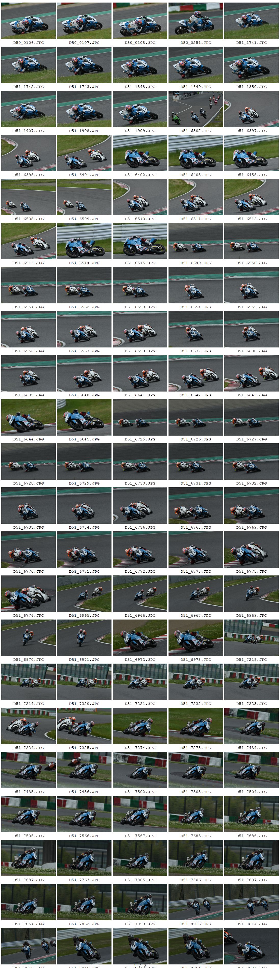Viewport: 280px width, 968px height.
Task: Open the D51_6776.JPG image
Action: (x=29, y=593)
